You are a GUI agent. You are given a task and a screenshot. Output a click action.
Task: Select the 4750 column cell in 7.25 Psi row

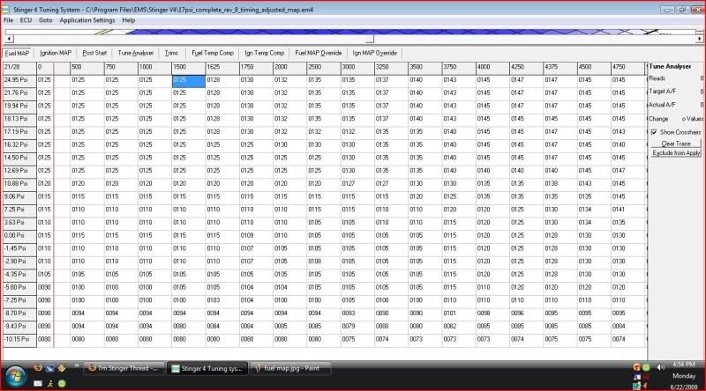pos(627,210)
